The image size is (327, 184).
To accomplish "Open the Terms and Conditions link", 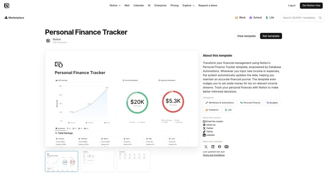I will pyautogui.click(x=214, y=155).
